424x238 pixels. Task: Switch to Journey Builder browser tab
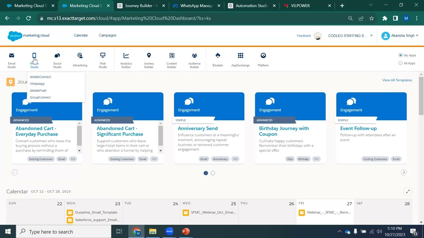pyautogui.click(x=140, y=6)
